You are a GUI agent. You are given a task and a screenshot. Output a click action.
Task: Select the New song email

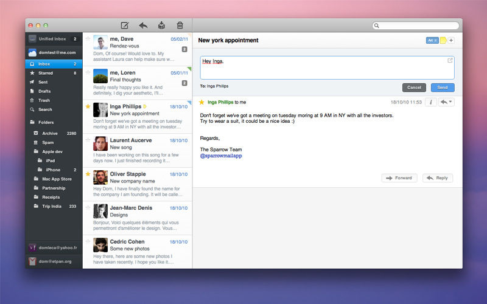click(138, 150)
